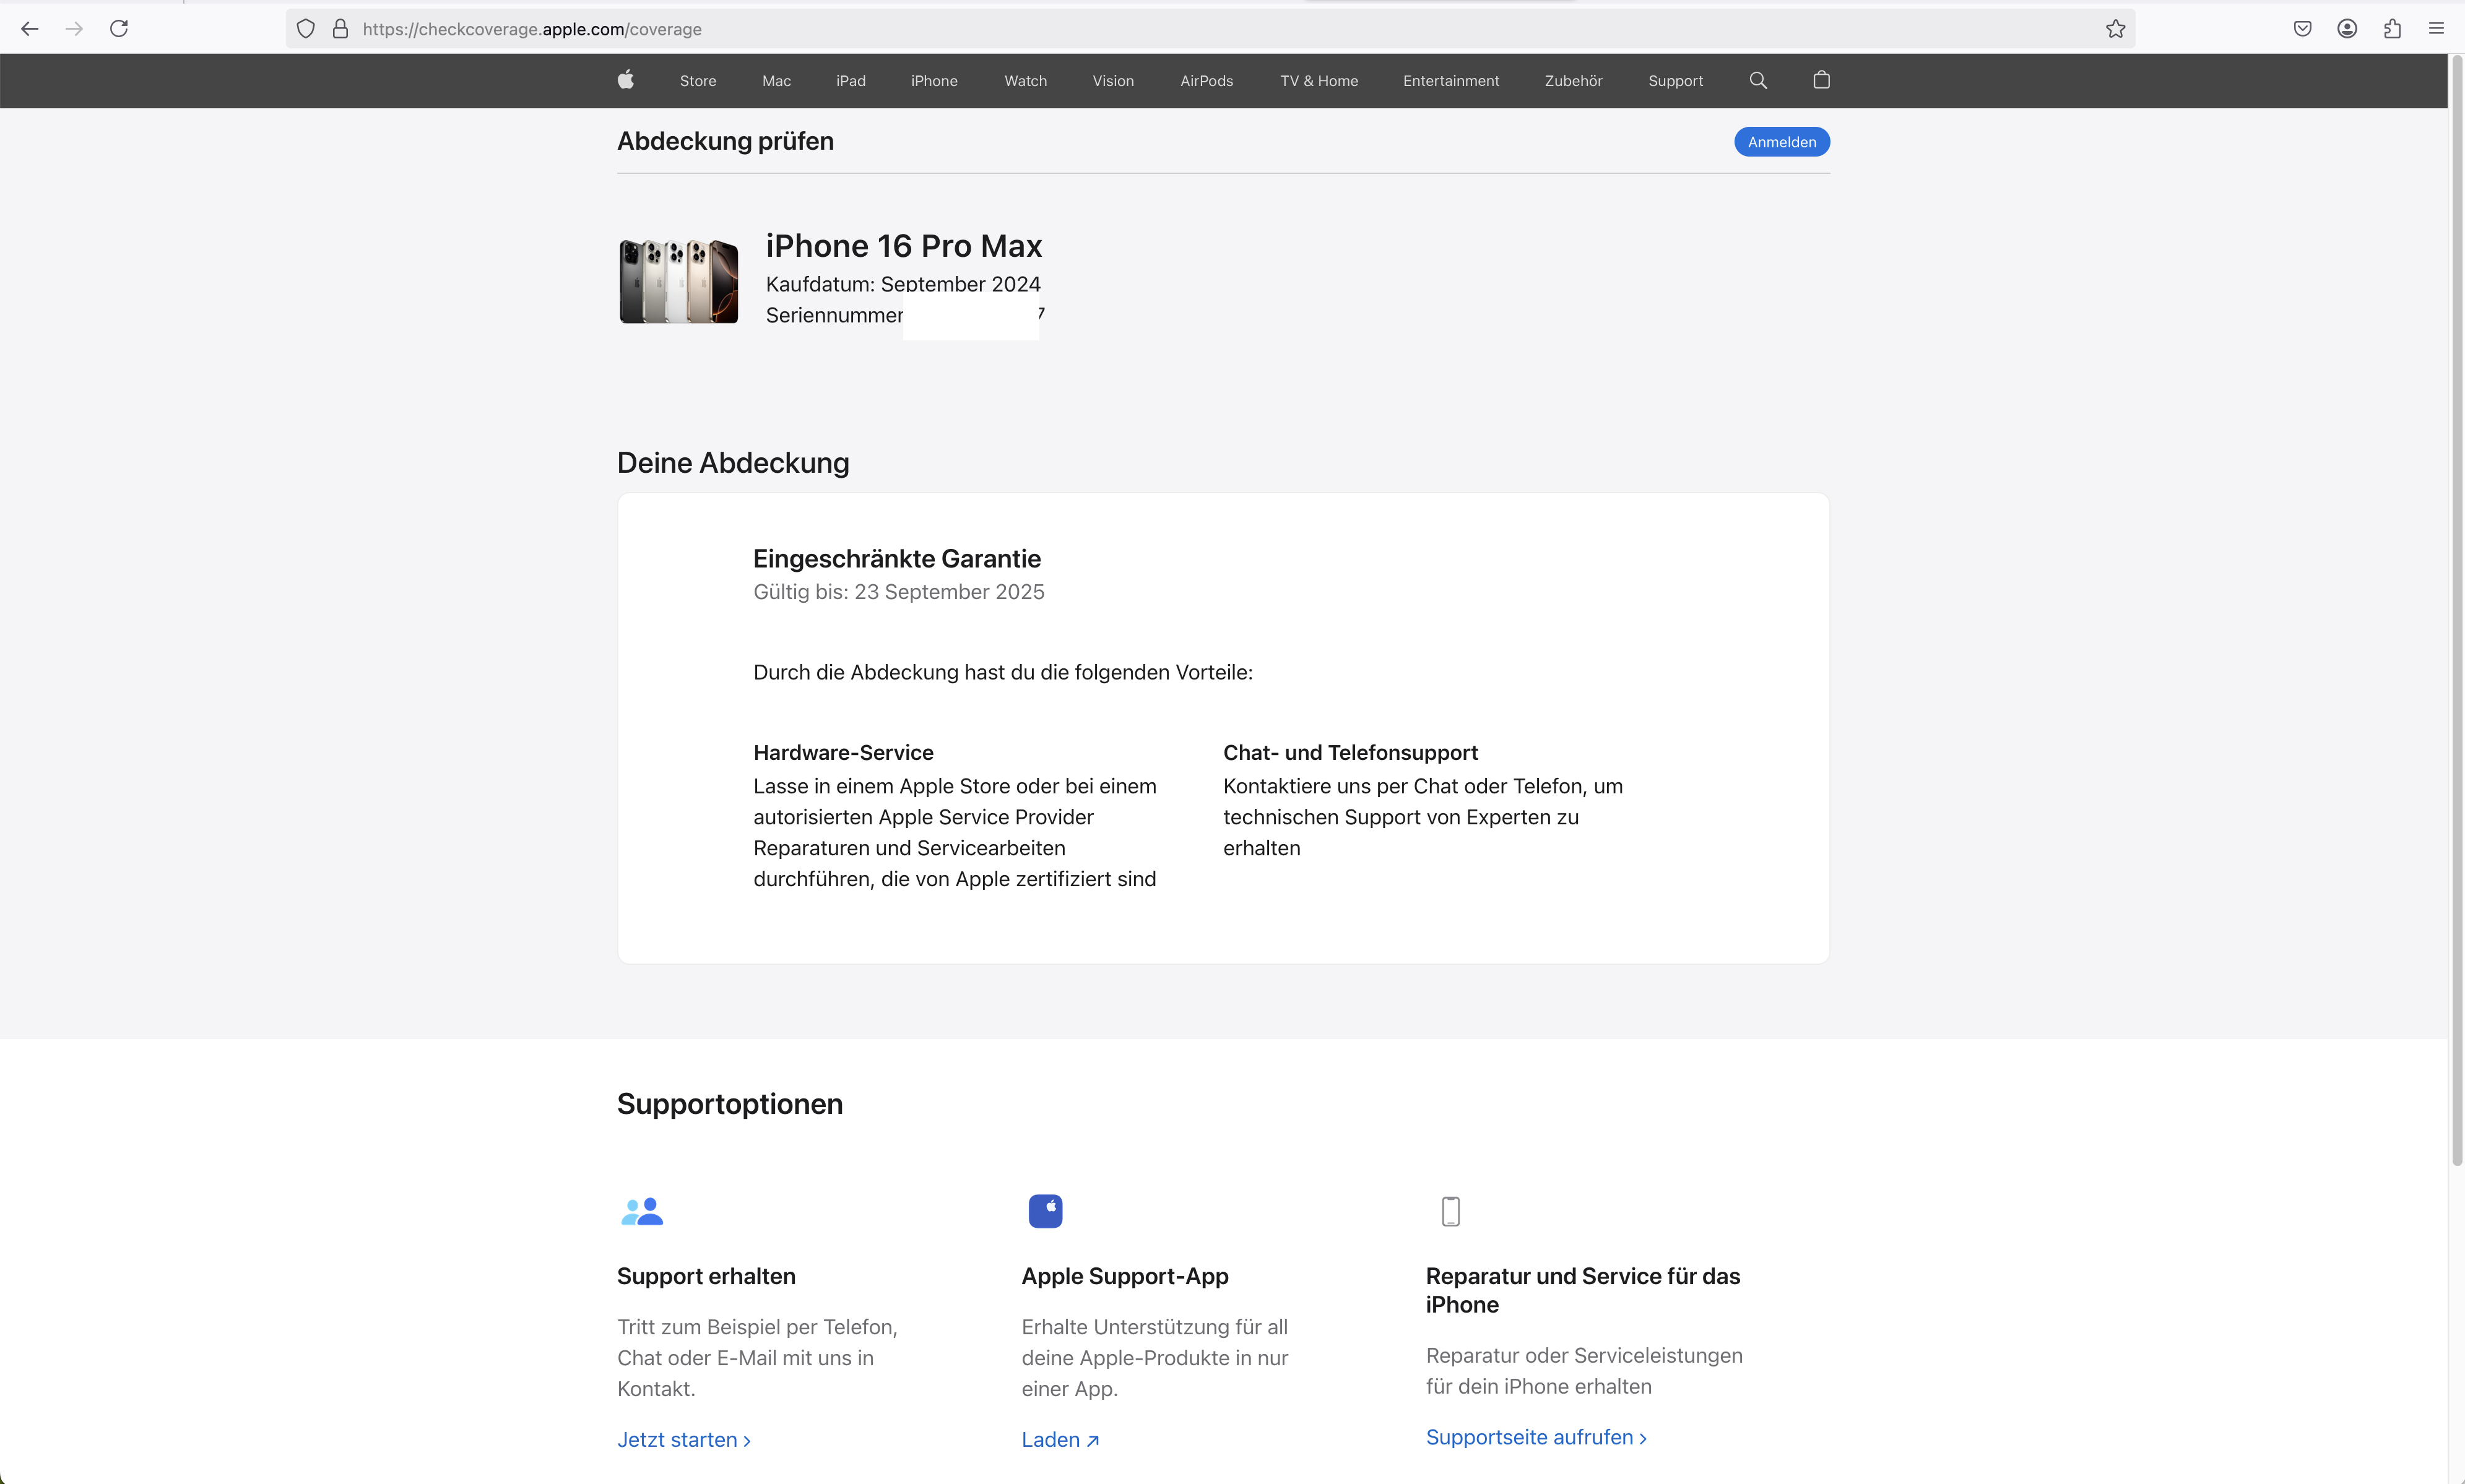Open the shopping bag icon

click(x=1821, y=80)
